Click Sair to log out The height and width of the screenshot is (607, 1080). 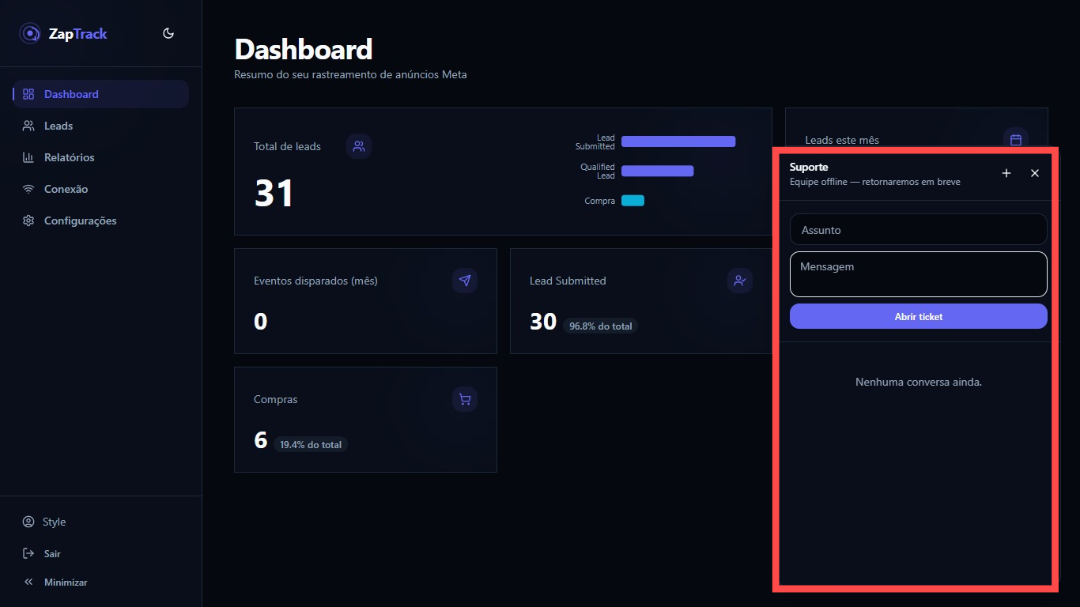click(x=101, y=553)
